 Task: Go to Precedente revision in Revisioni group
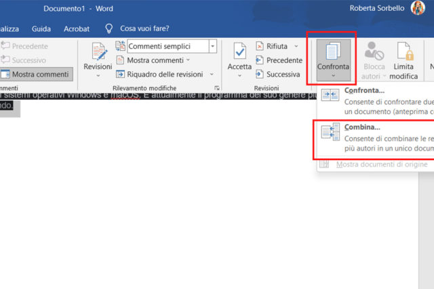pos(279,60)
